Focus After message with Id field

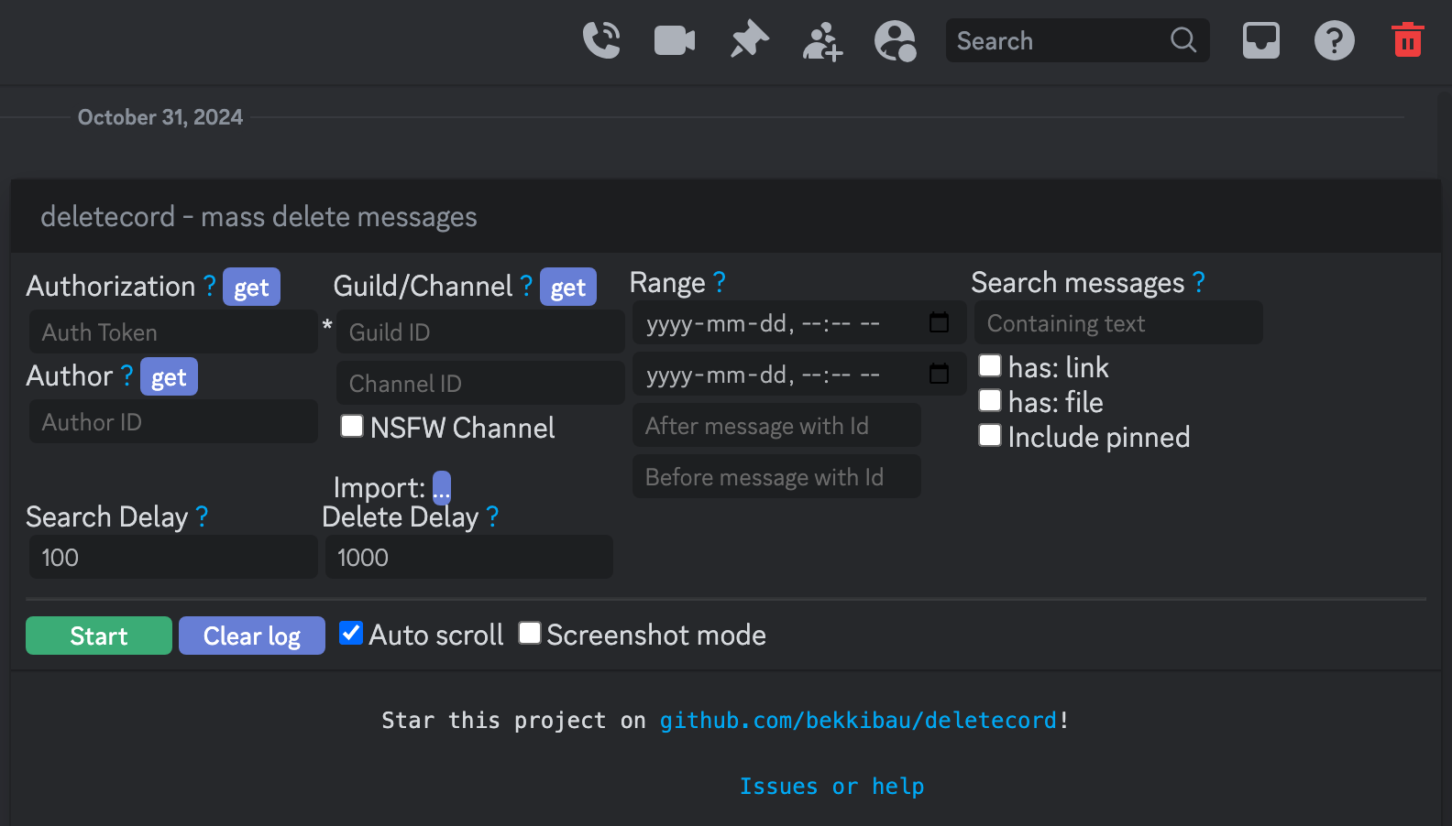tap(776, 425)
